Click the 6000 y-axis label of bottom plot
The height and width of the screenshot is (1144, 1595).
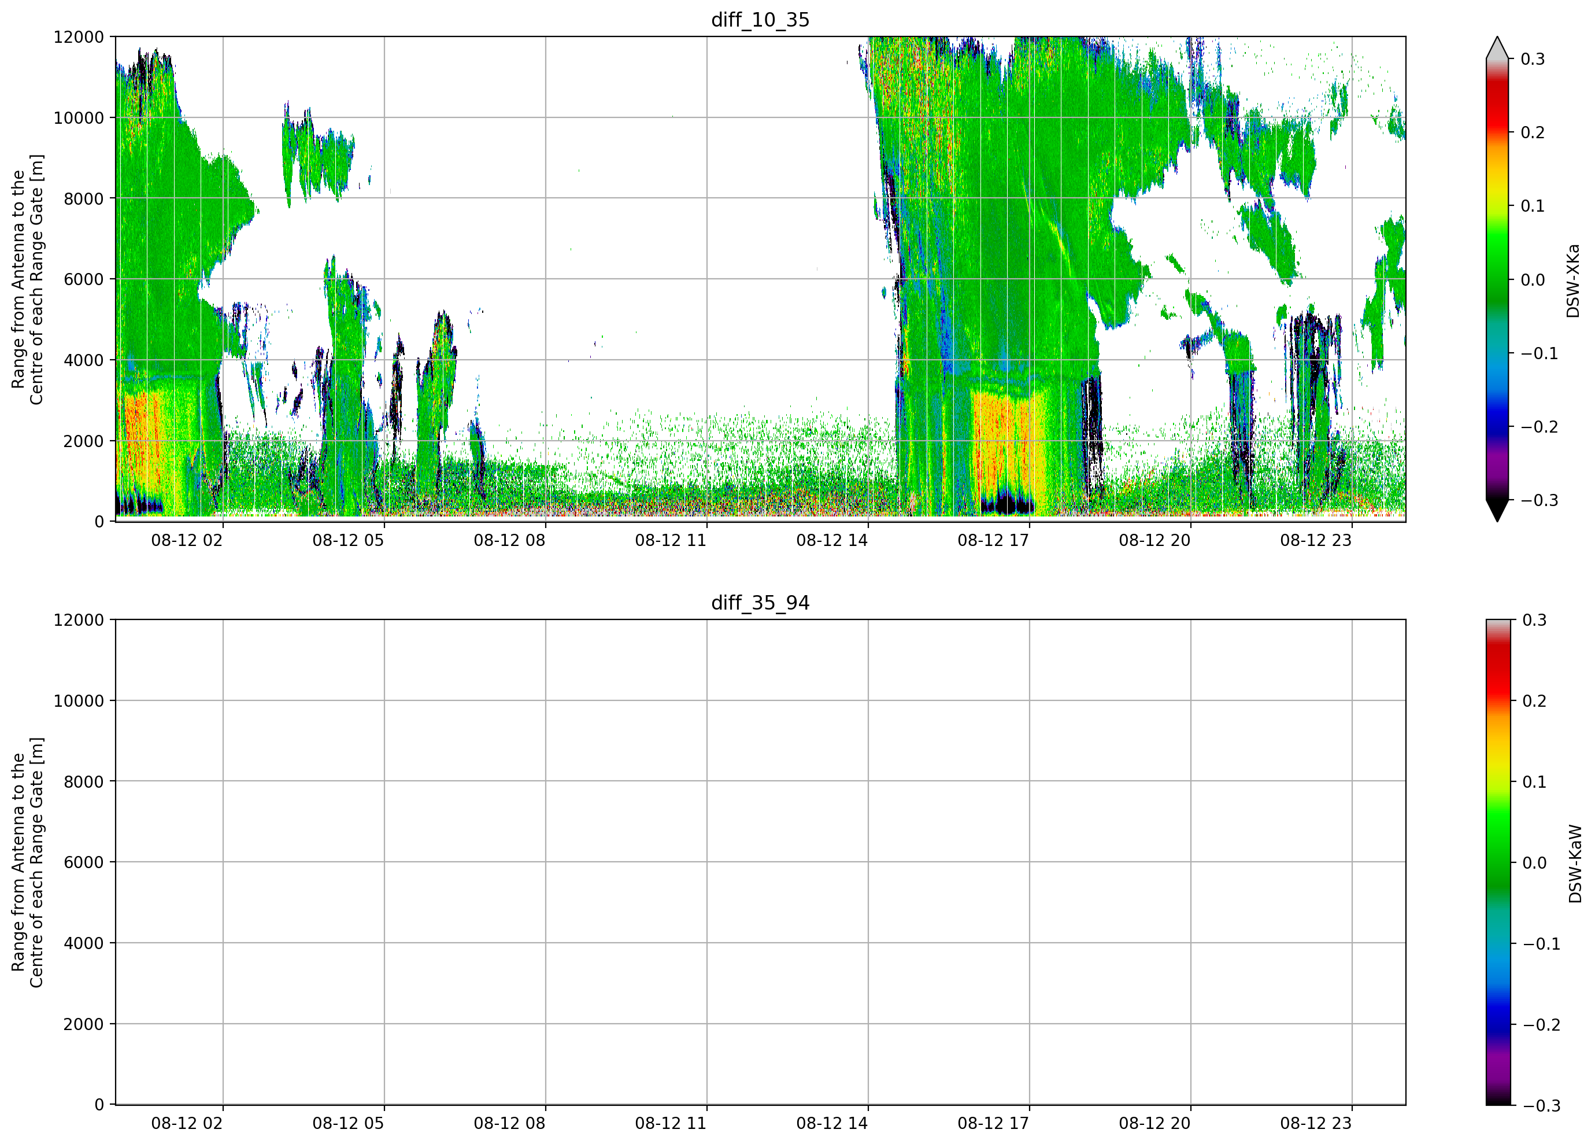click(83, 862)
